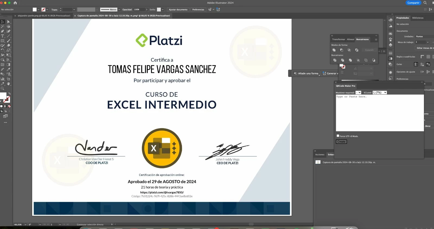The image size is (434, 229).
Task: Select the Curvature tool
Action: 8,31
